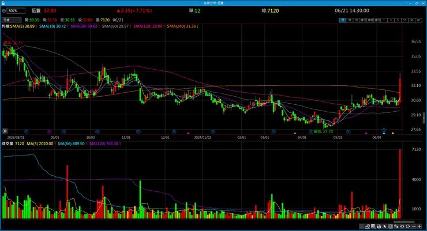Click the SMA(20) 30.63 label
The width and height of the screenshot is (427, 231).
coord(84,26)
